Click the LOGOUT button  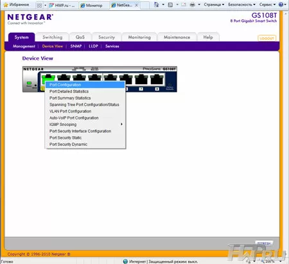point(267,38)
